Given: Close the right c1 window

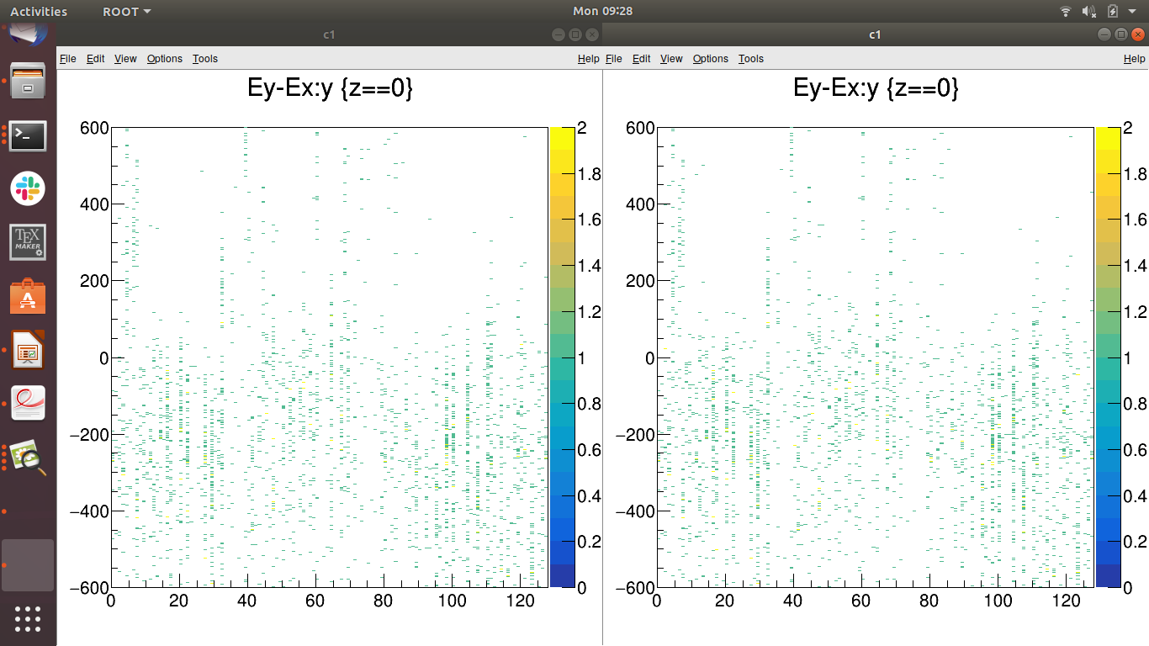Looking at the screenshot, I should pos(1138,34).
